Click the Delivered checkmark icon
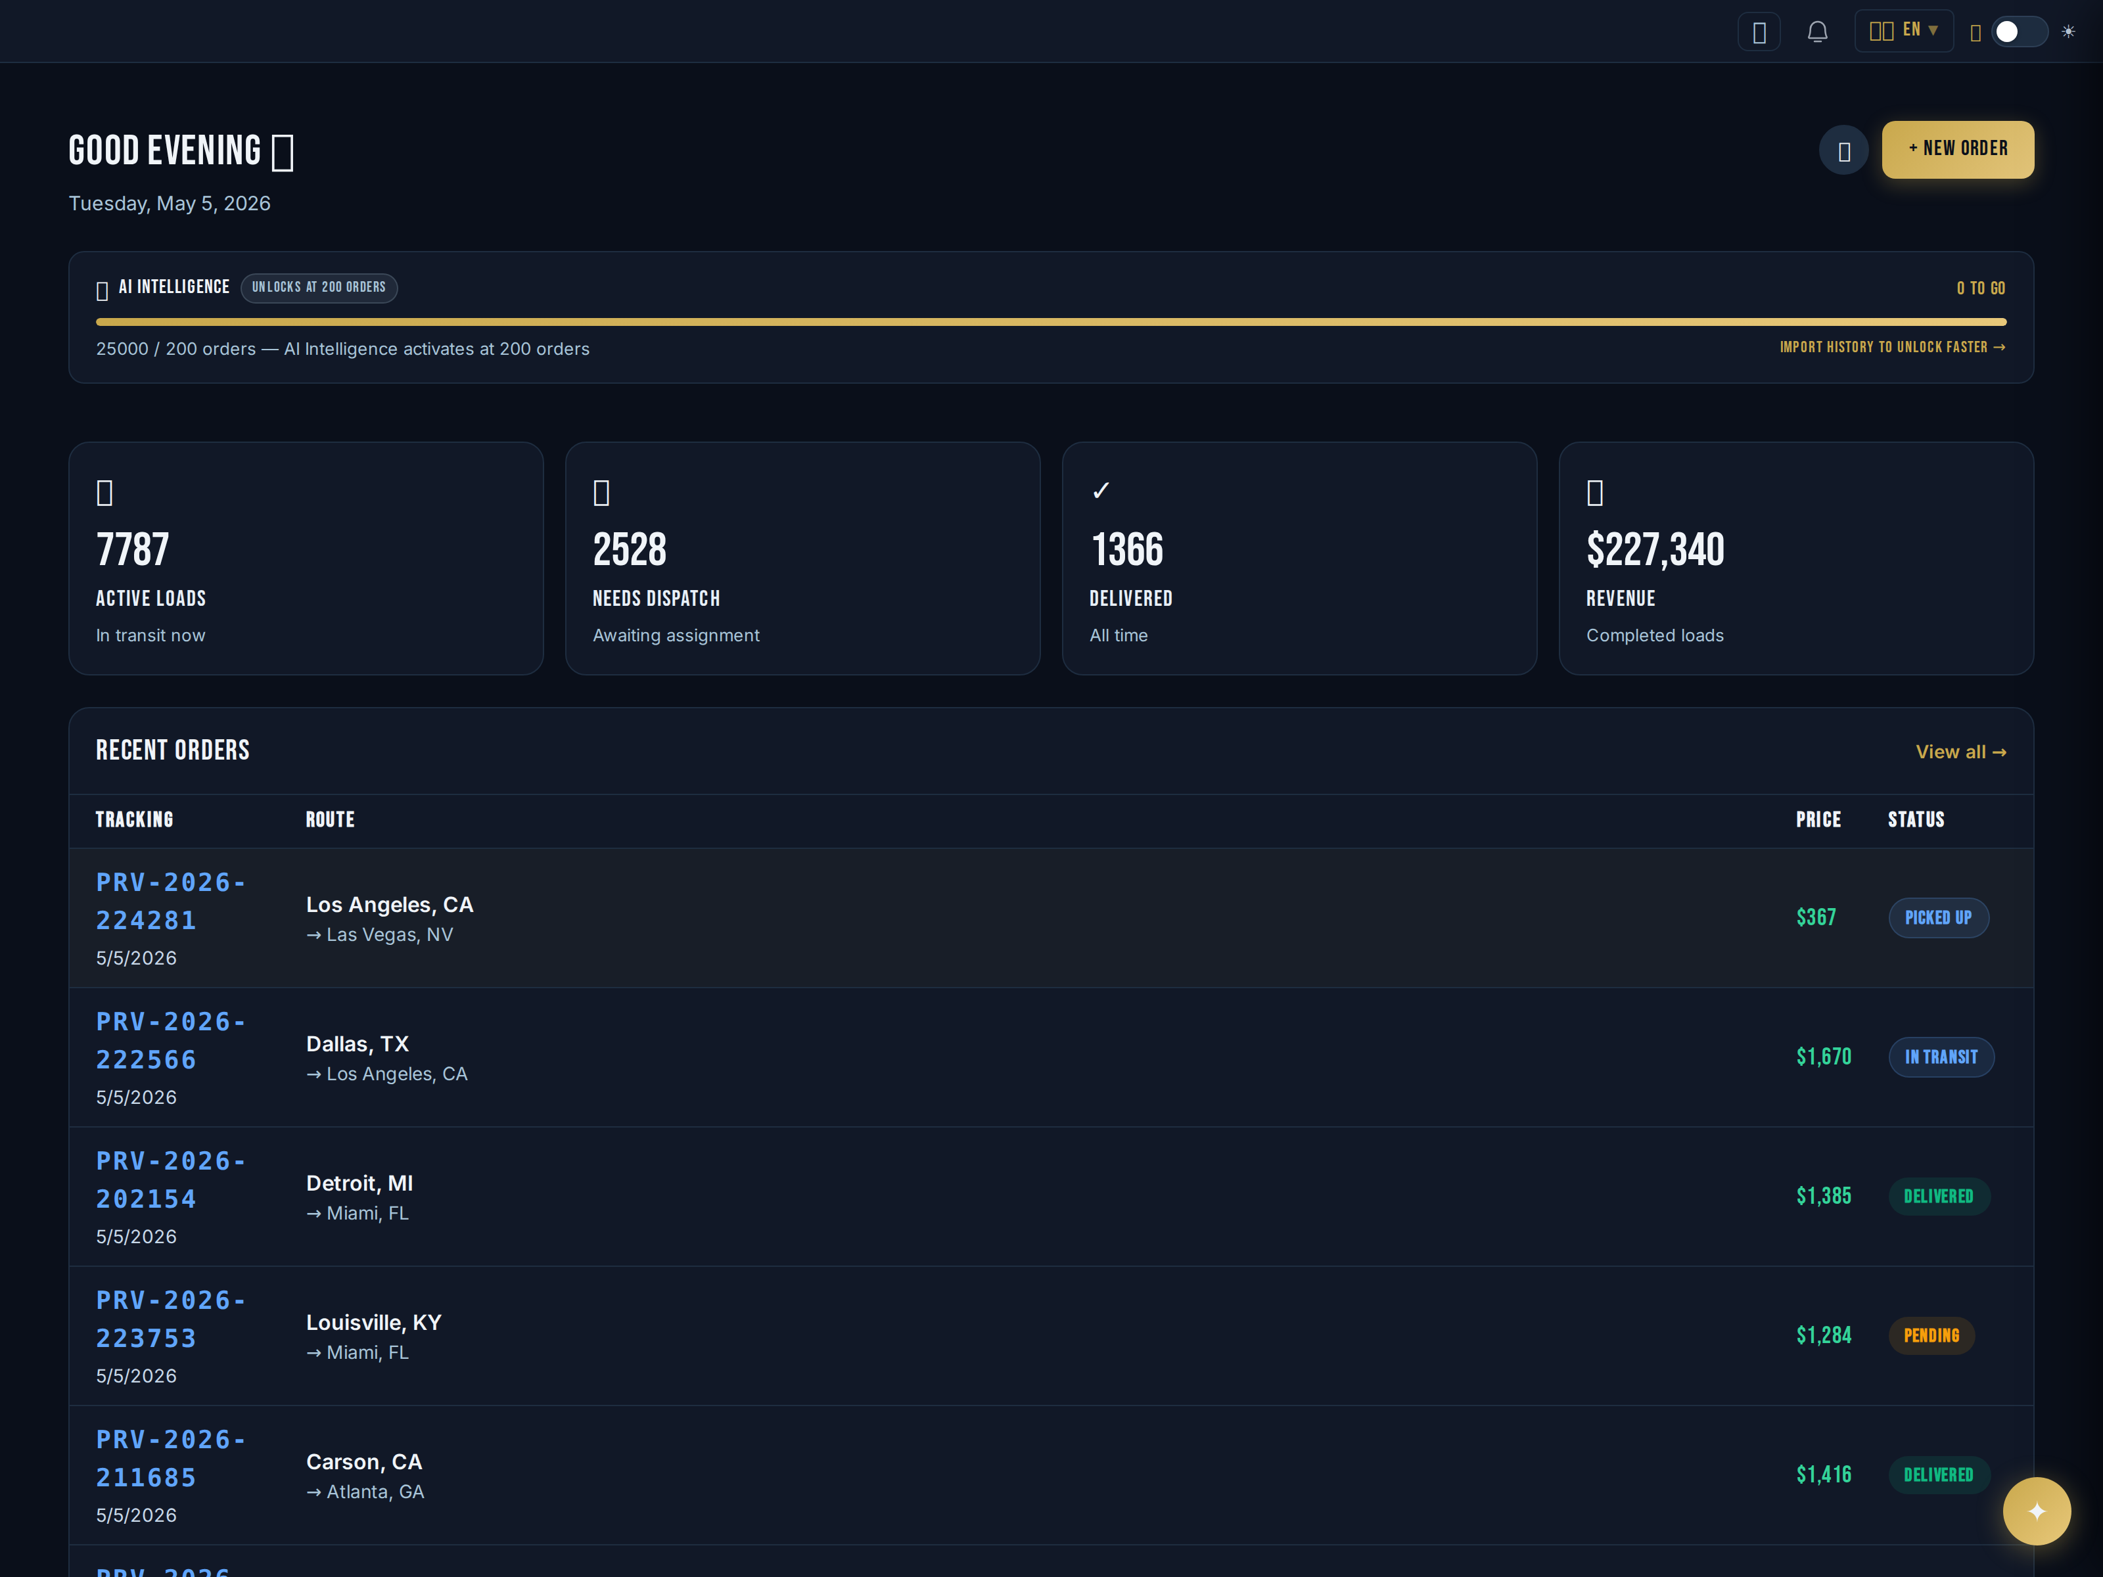The height and width of the screenshot is (1577, 2103). (1101, 490)
